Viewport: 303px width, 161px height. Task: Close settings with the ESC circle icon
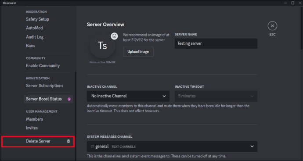[272, 26]
